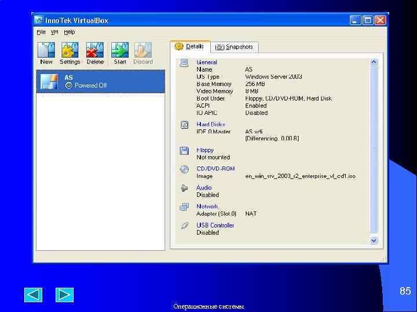Image resolution: width=417 pixels, height=312 pixels.
Task: Click the Powered Off status icon
Action: (68, 85)
